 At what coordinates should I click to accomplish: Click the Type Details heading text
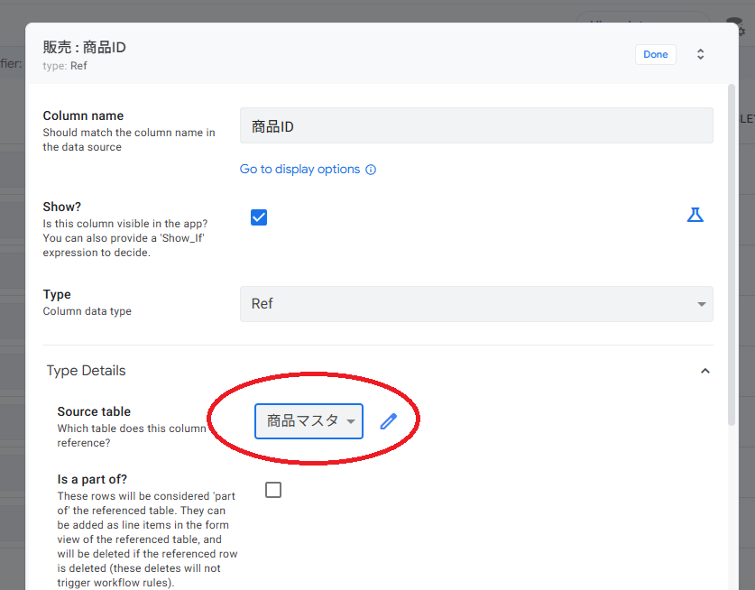tap(87, 371)
